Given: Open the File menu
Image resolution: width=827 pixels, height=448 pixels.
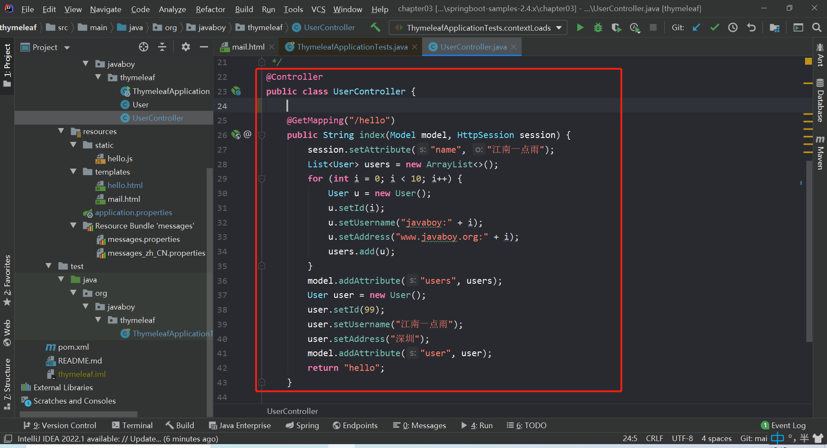Looking at the screenshot, I should 28,9.
